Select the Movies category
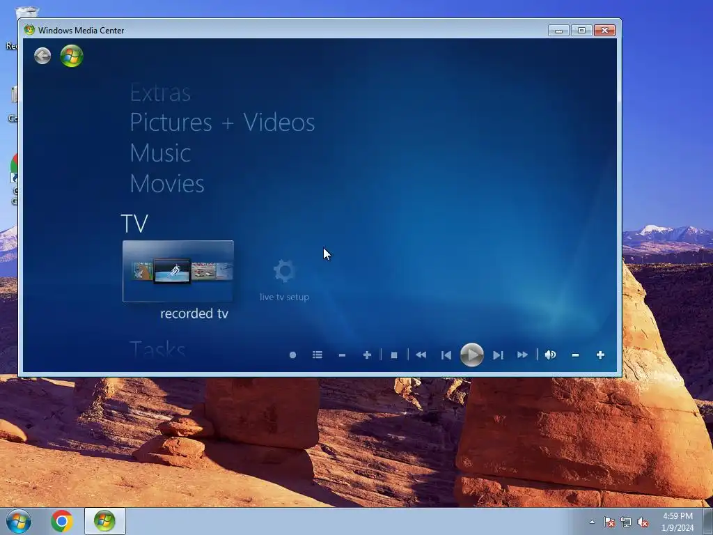This screenshot has width=713, height=535. pos(167,184)
